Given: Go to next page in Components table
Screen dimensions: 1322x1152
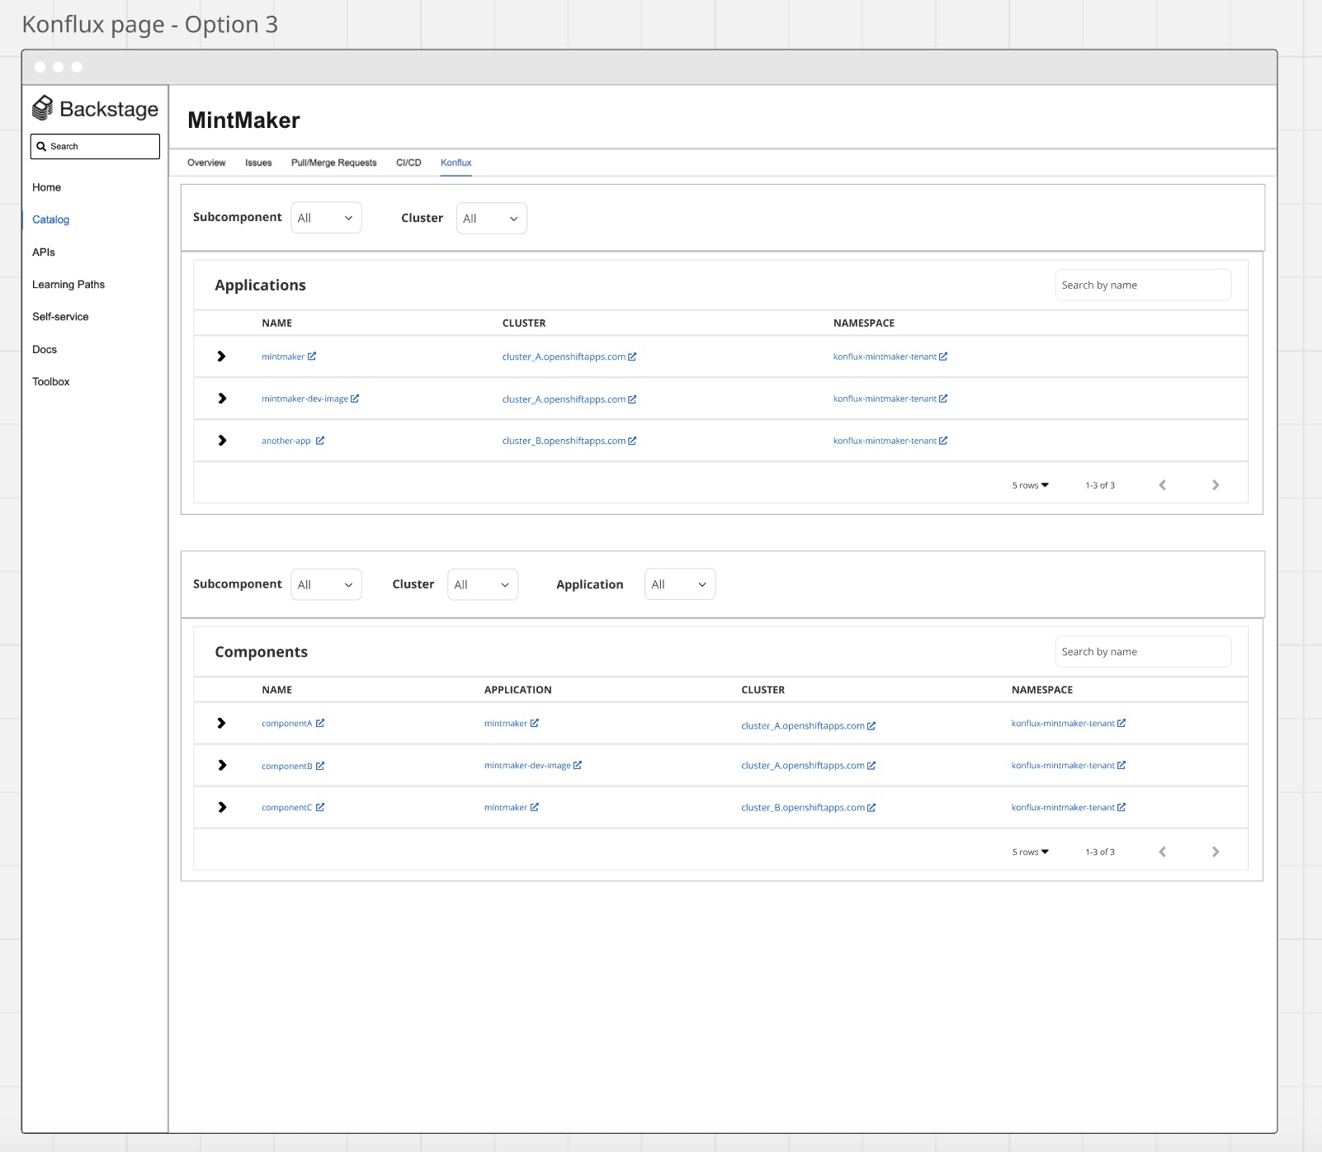Looking at the screenshot, I should tap(1215, 852).
